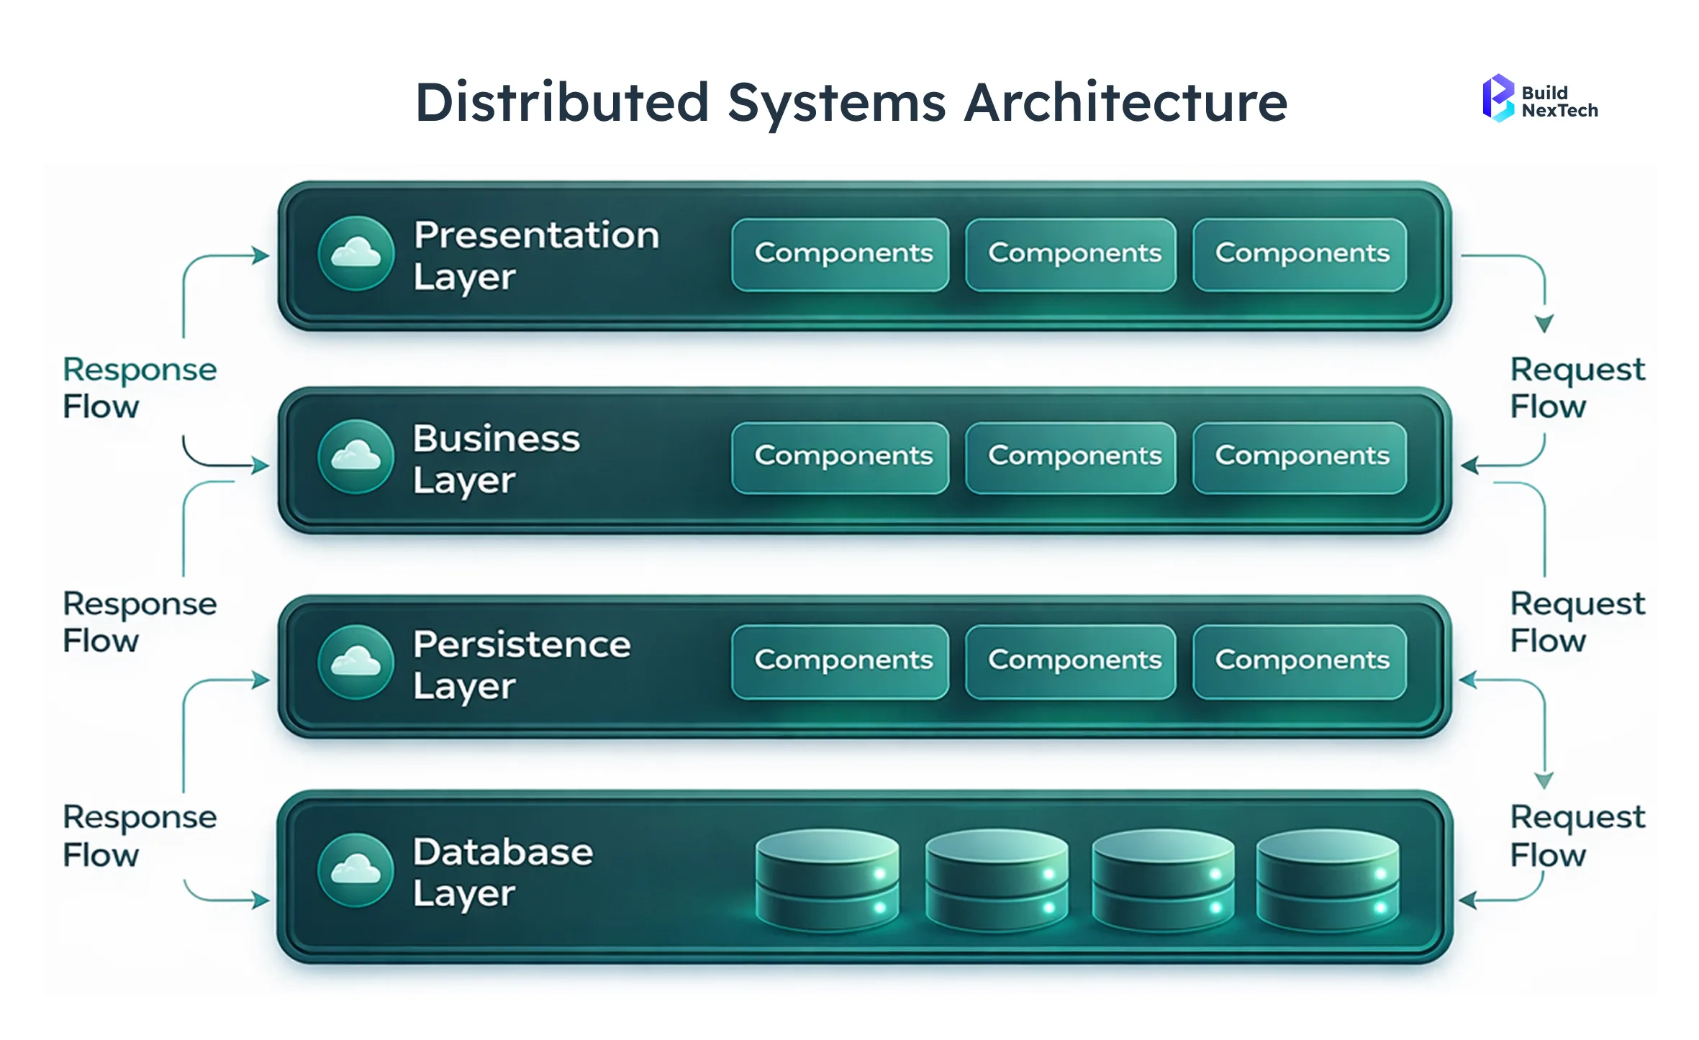Click the Database Layer cloud icon
The height and width of the screenshot is (1040, 1699).
[355, 870]
